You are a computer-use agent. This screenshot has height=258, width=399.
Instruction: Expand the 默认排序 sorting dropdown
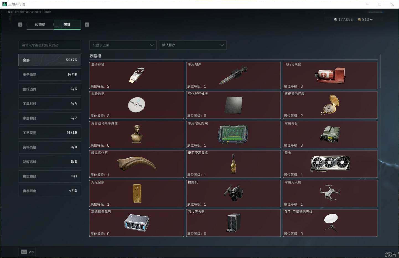[x=193, y=45]
